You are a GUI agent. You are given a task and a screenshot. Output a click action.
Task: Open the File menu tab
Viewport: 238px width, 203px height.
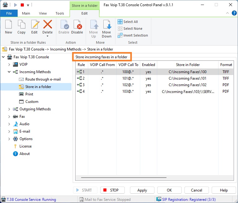pyautogui.click(x=9, y=13)
